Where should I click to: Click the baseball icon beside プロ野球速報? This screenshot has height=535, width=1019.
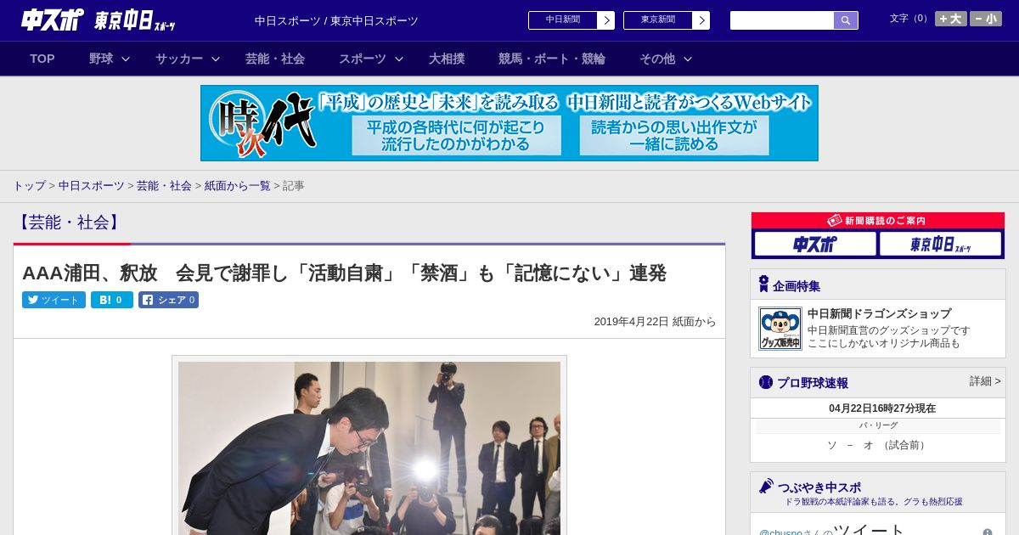pos(766,382)
